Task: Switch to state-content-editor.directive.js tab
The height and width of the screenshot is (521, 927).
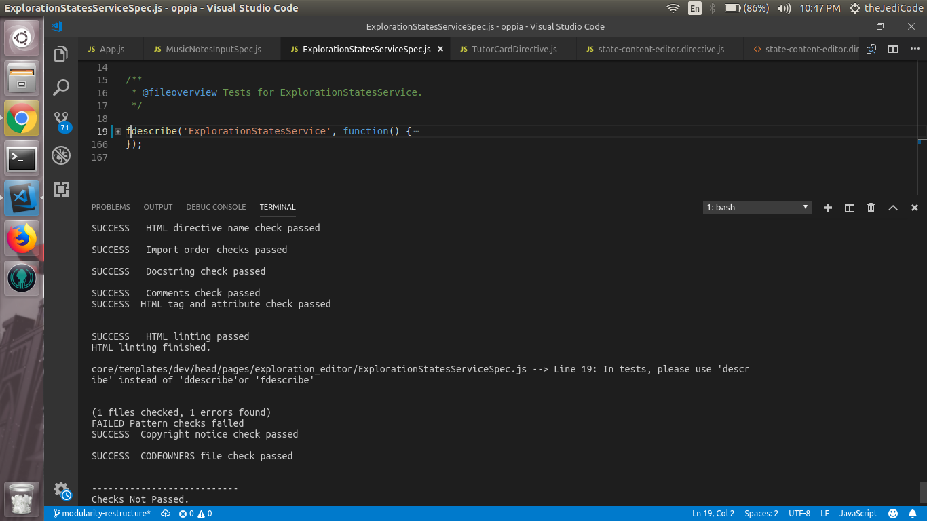Action: [660, 49]
